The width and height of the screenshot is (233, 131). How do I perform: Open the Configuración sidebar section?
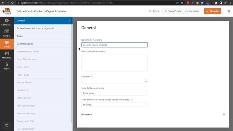click(x=7, y=22)
